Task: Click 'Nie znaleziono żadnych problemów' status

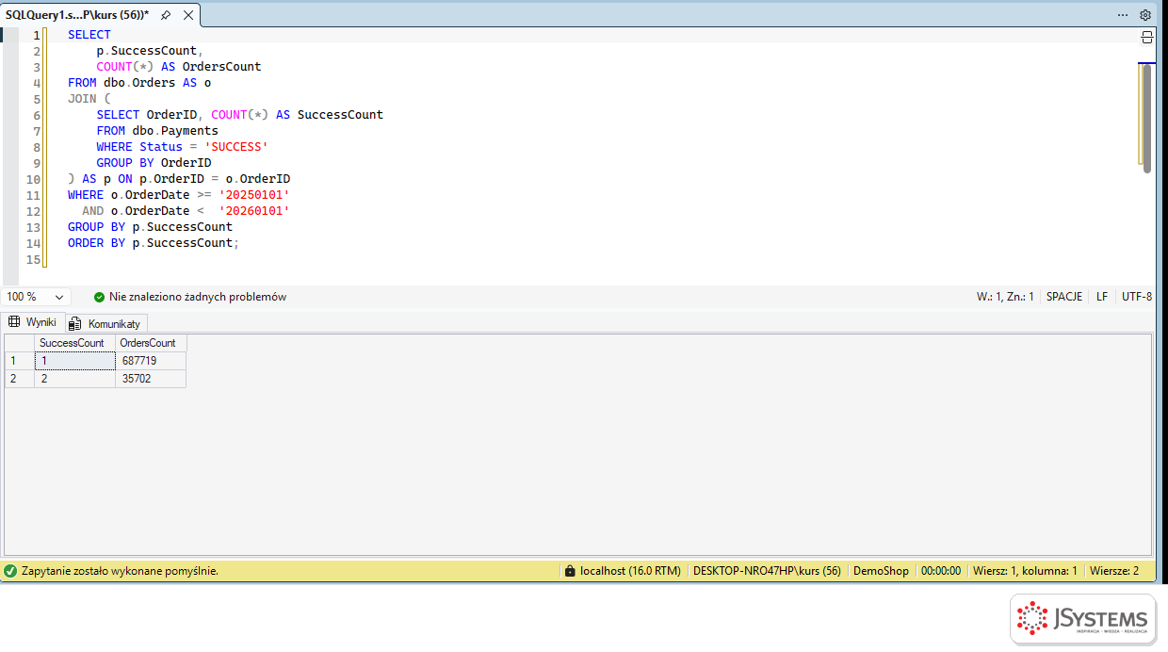Action: 198,297
